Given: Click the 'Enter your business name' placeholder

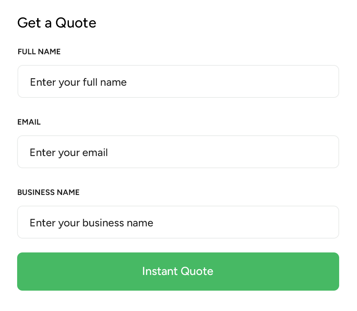Looking at the screenshot, I should click(91, 223).
